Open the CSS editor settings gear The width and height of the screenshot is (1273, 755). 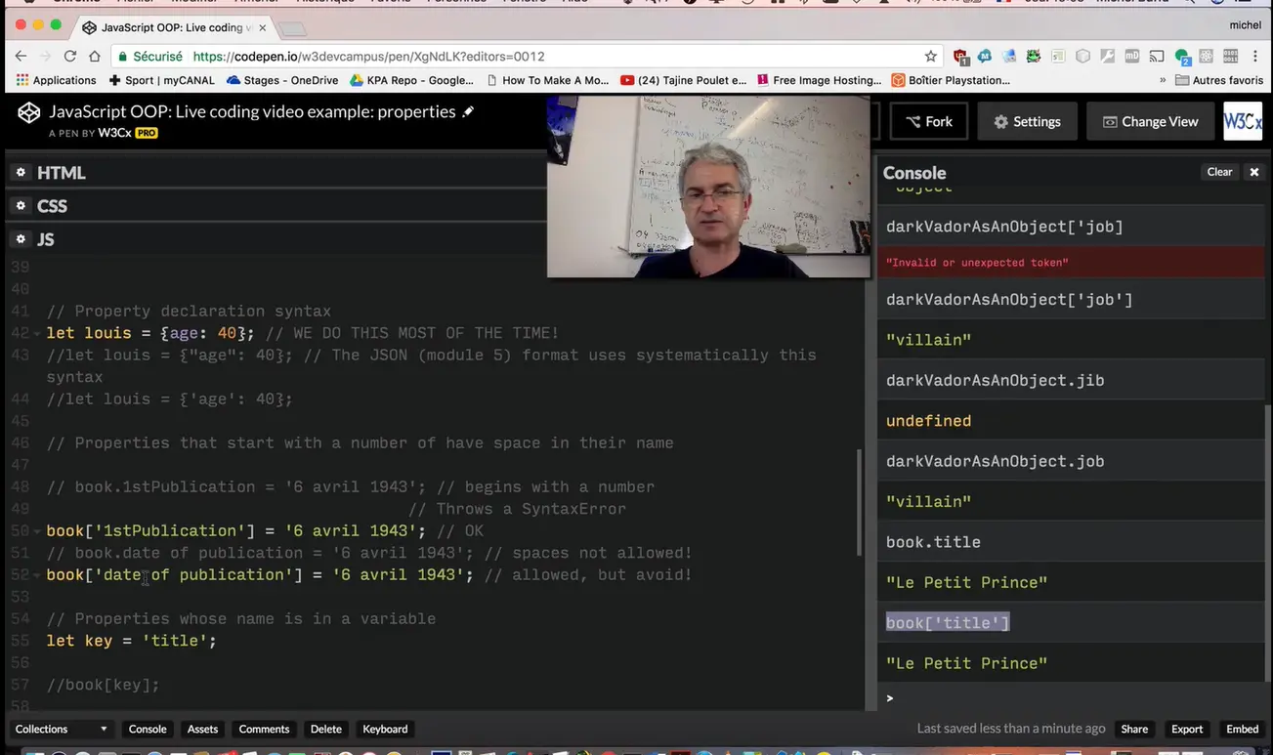(x=21, y=206)
